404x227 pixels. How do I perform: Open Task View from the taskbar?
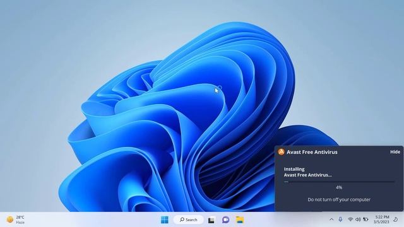tap(211, 220)
